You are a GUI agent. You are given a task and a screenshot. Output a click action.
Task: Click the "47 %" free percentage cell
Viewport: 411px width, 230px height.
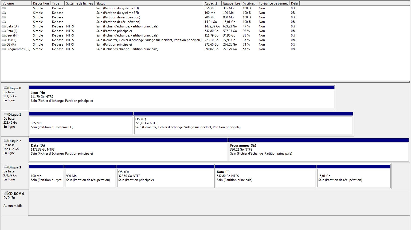pyautogui.click(x=246, y=26)
